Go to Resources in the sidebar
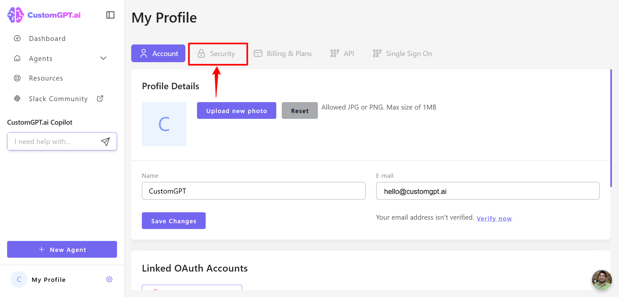 click(46, 78)
